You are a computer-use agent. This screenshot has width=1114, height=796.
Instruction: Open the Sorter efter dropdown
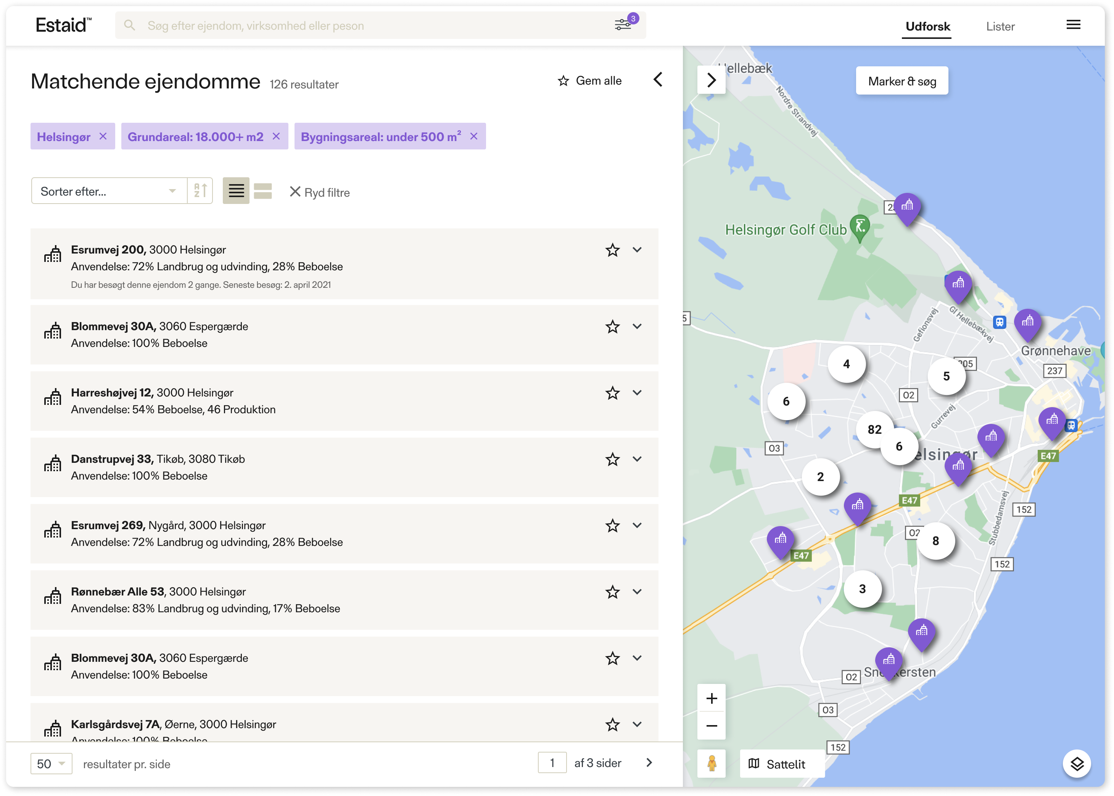(x=109, y=191)
